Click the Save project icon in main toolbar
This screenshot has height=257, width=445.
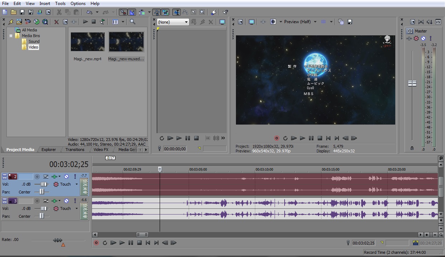[22, 12]
